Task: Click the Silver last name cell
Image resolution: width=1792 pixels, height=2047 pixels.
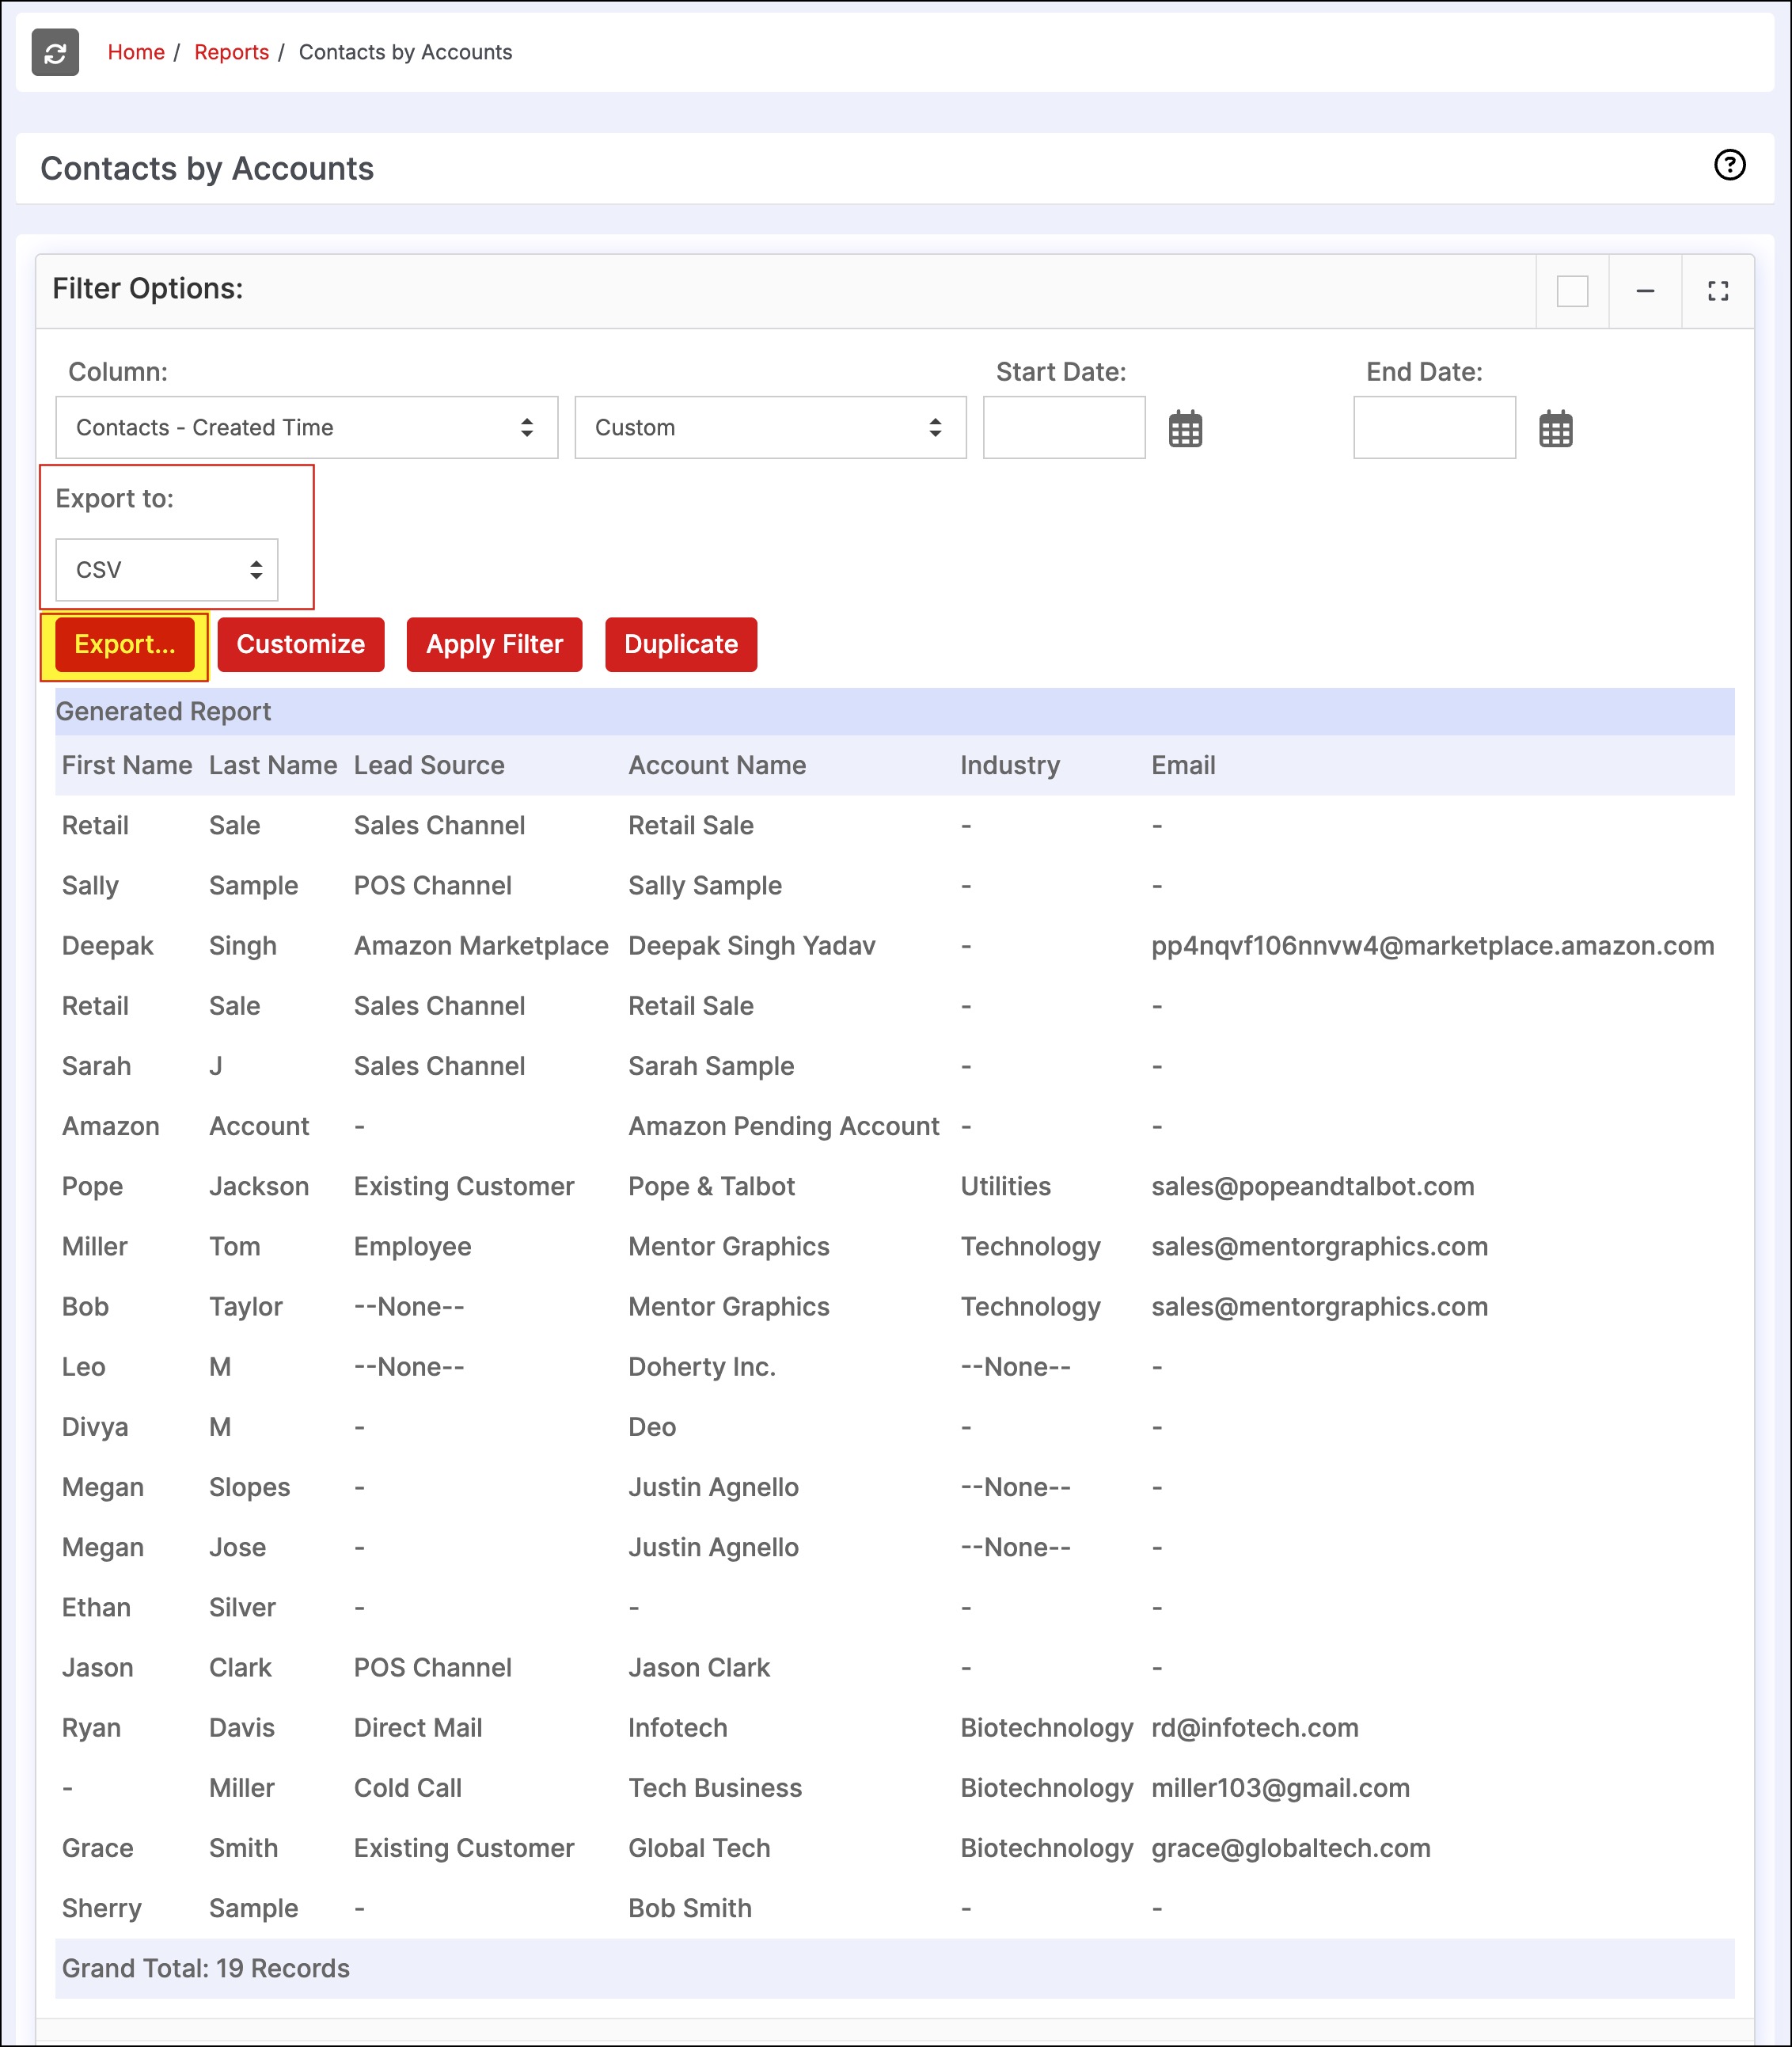Action: click(242, 1608)
